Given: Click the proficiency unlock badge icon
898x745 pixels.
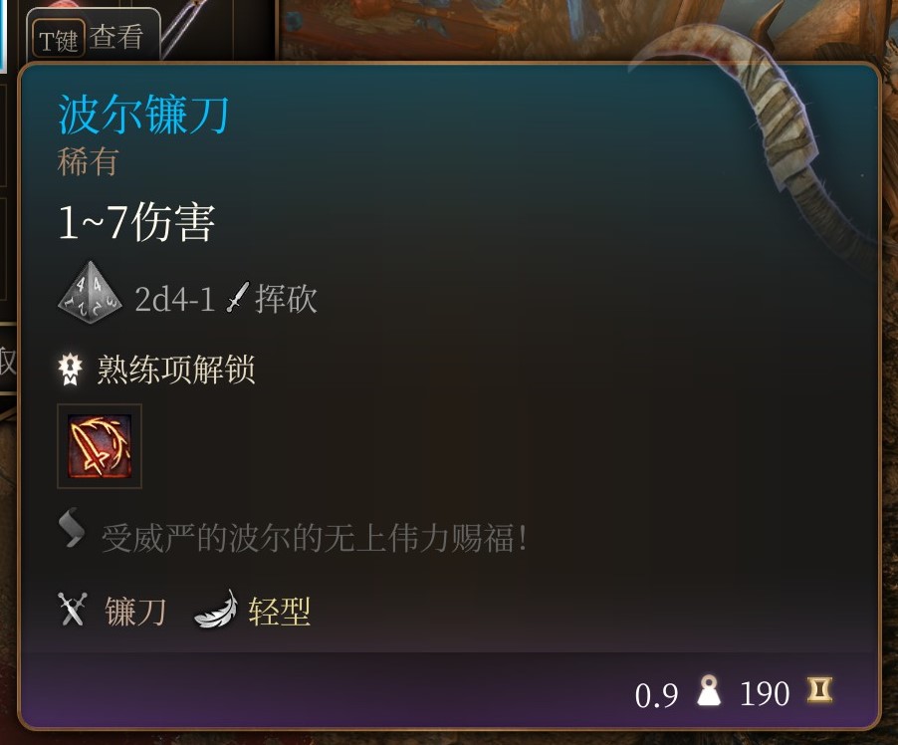Looking at the screenshot, I should 71,370.
